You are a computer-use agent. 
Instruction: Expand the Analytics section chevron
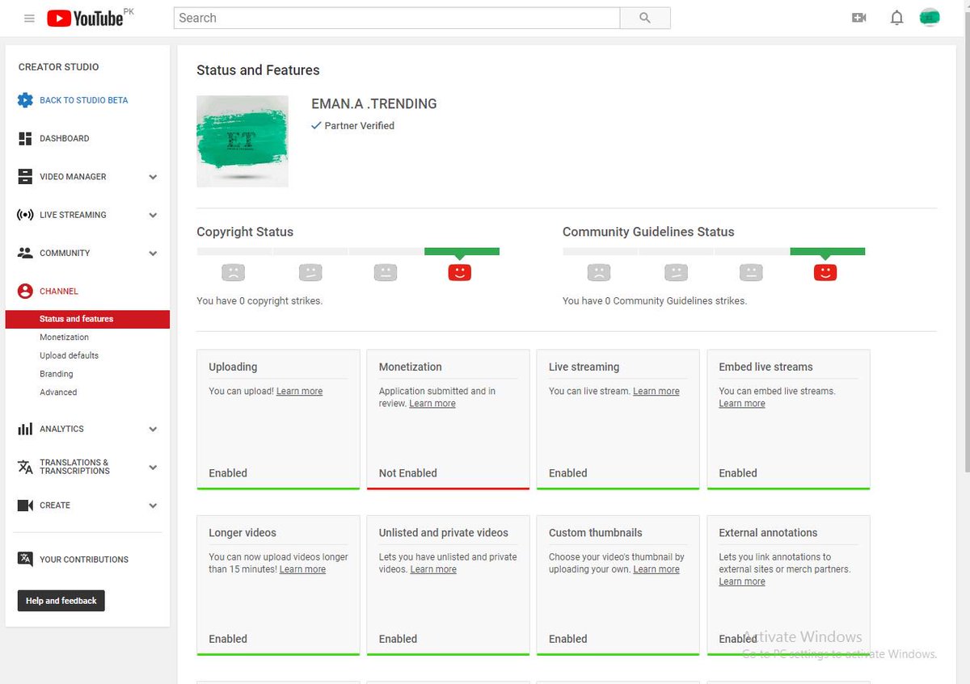[153, 430]
